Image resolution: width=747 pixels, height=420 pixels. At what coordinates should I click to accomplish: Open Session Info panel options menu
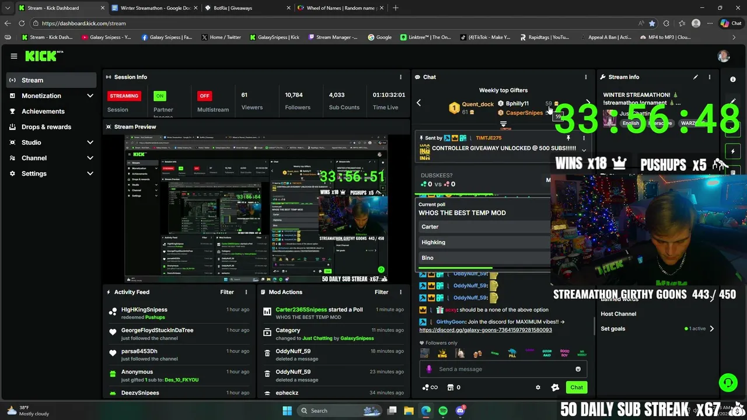coord(400,77)
